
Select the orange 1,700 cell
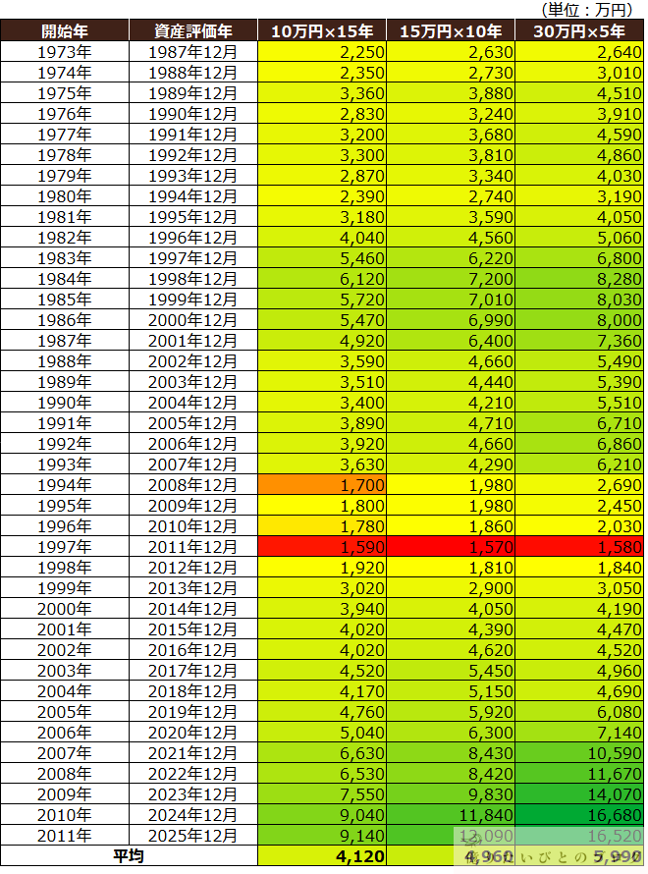(x=322, y=484)
